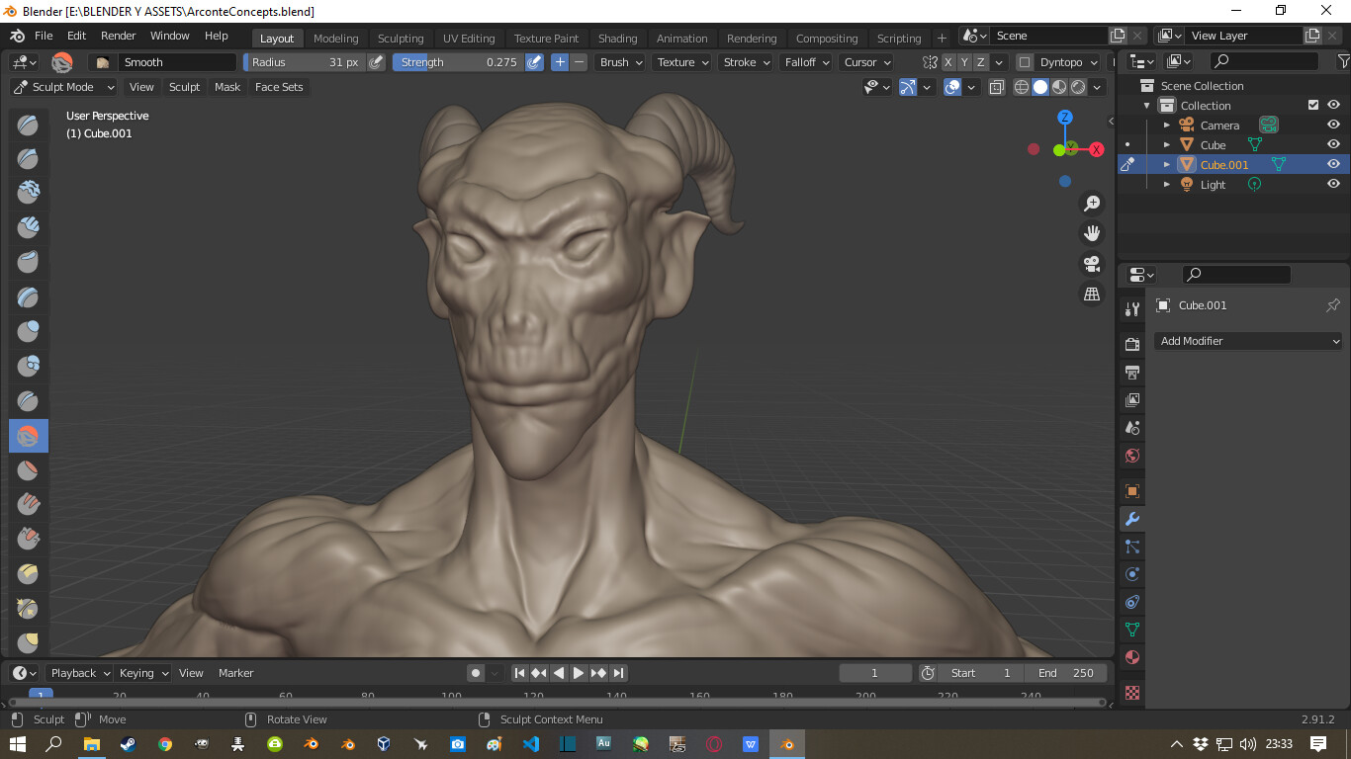Open the Render Properties tab
Screen dimensions: 1351x759
point(1131,343)
